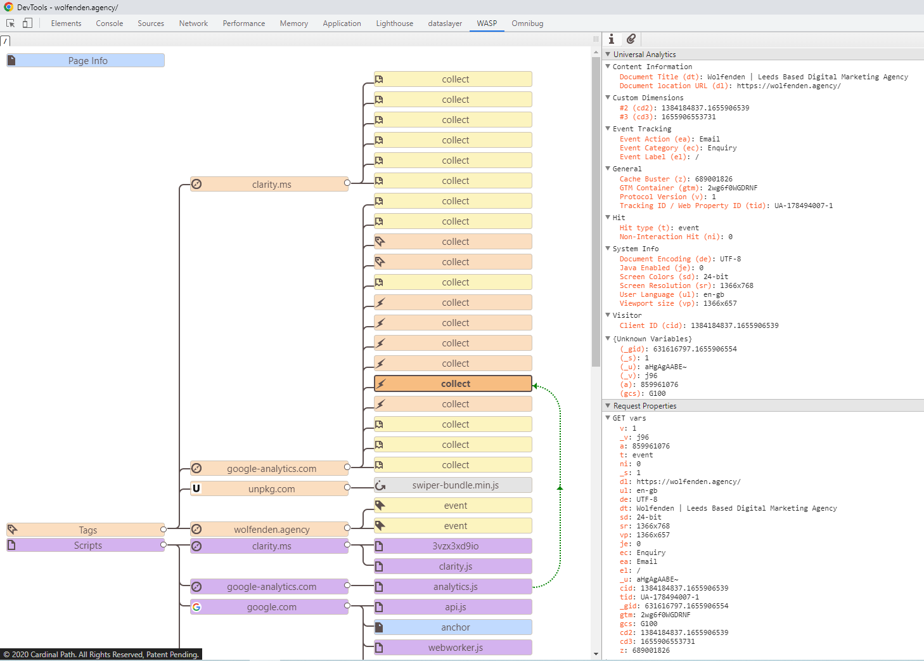Click the Cardinal Path copyright footer text
This screenshot has height=661, width=924.
[101, 655]
